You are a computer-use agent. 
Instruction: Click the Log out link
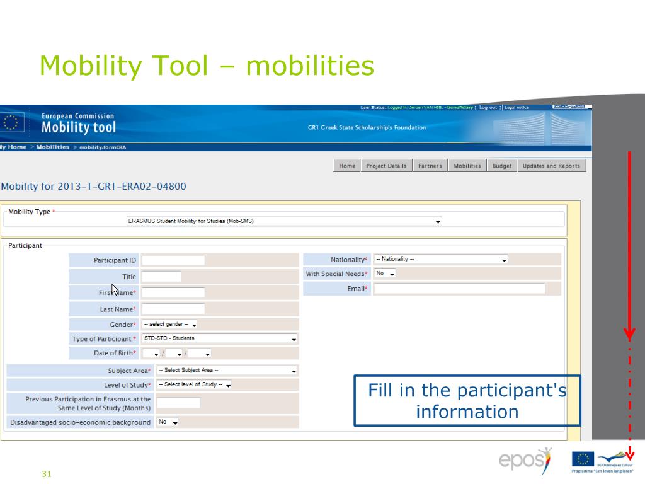pyautogui.click(x=488, y=107)
